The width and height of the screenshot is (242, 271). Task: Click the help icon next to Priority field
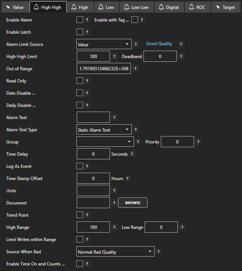pyautogui.click(x=198, y=142)
